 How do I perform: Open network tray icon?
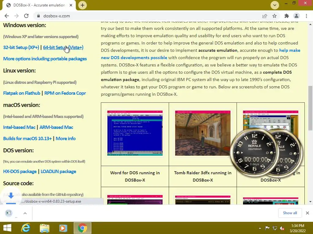(x=275, y=228)
